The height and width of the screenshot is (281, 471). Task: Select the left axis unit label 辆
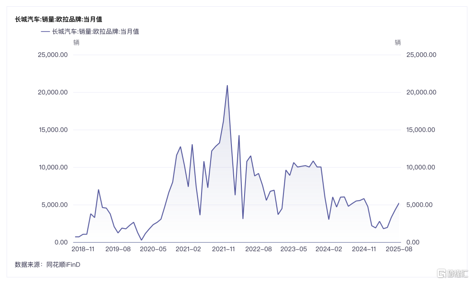pos(76,42)
